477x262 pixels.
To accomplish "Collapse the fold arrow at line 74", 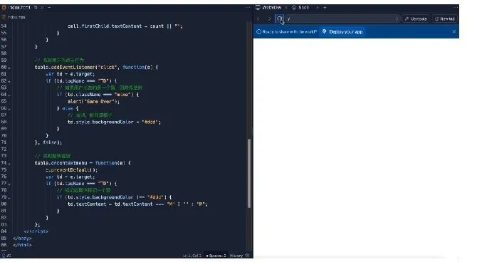I will [x=9, y=164].
